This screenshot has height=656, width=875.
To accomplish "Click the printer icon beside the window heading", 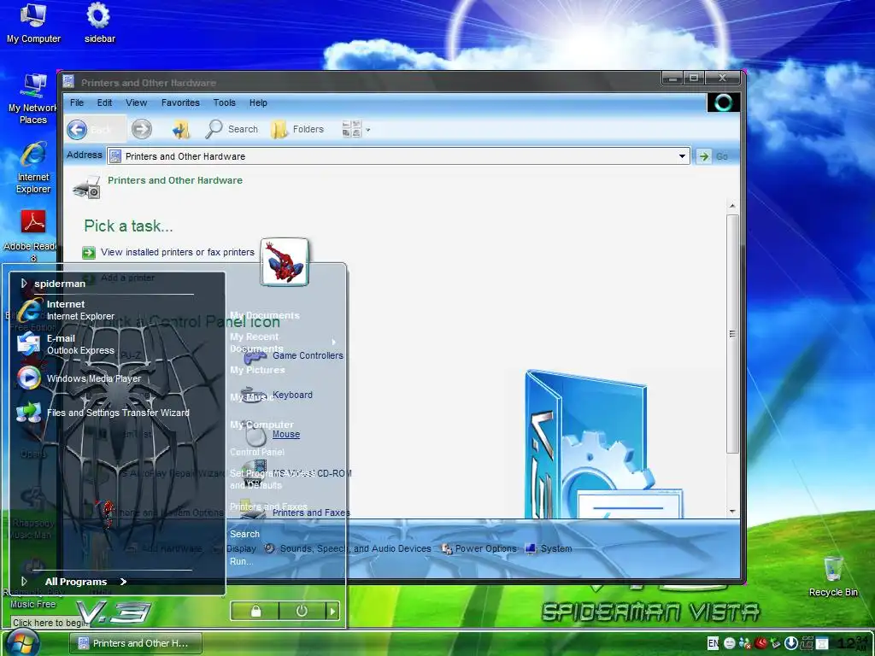I will pyautogui.click(x=87, y=186).
